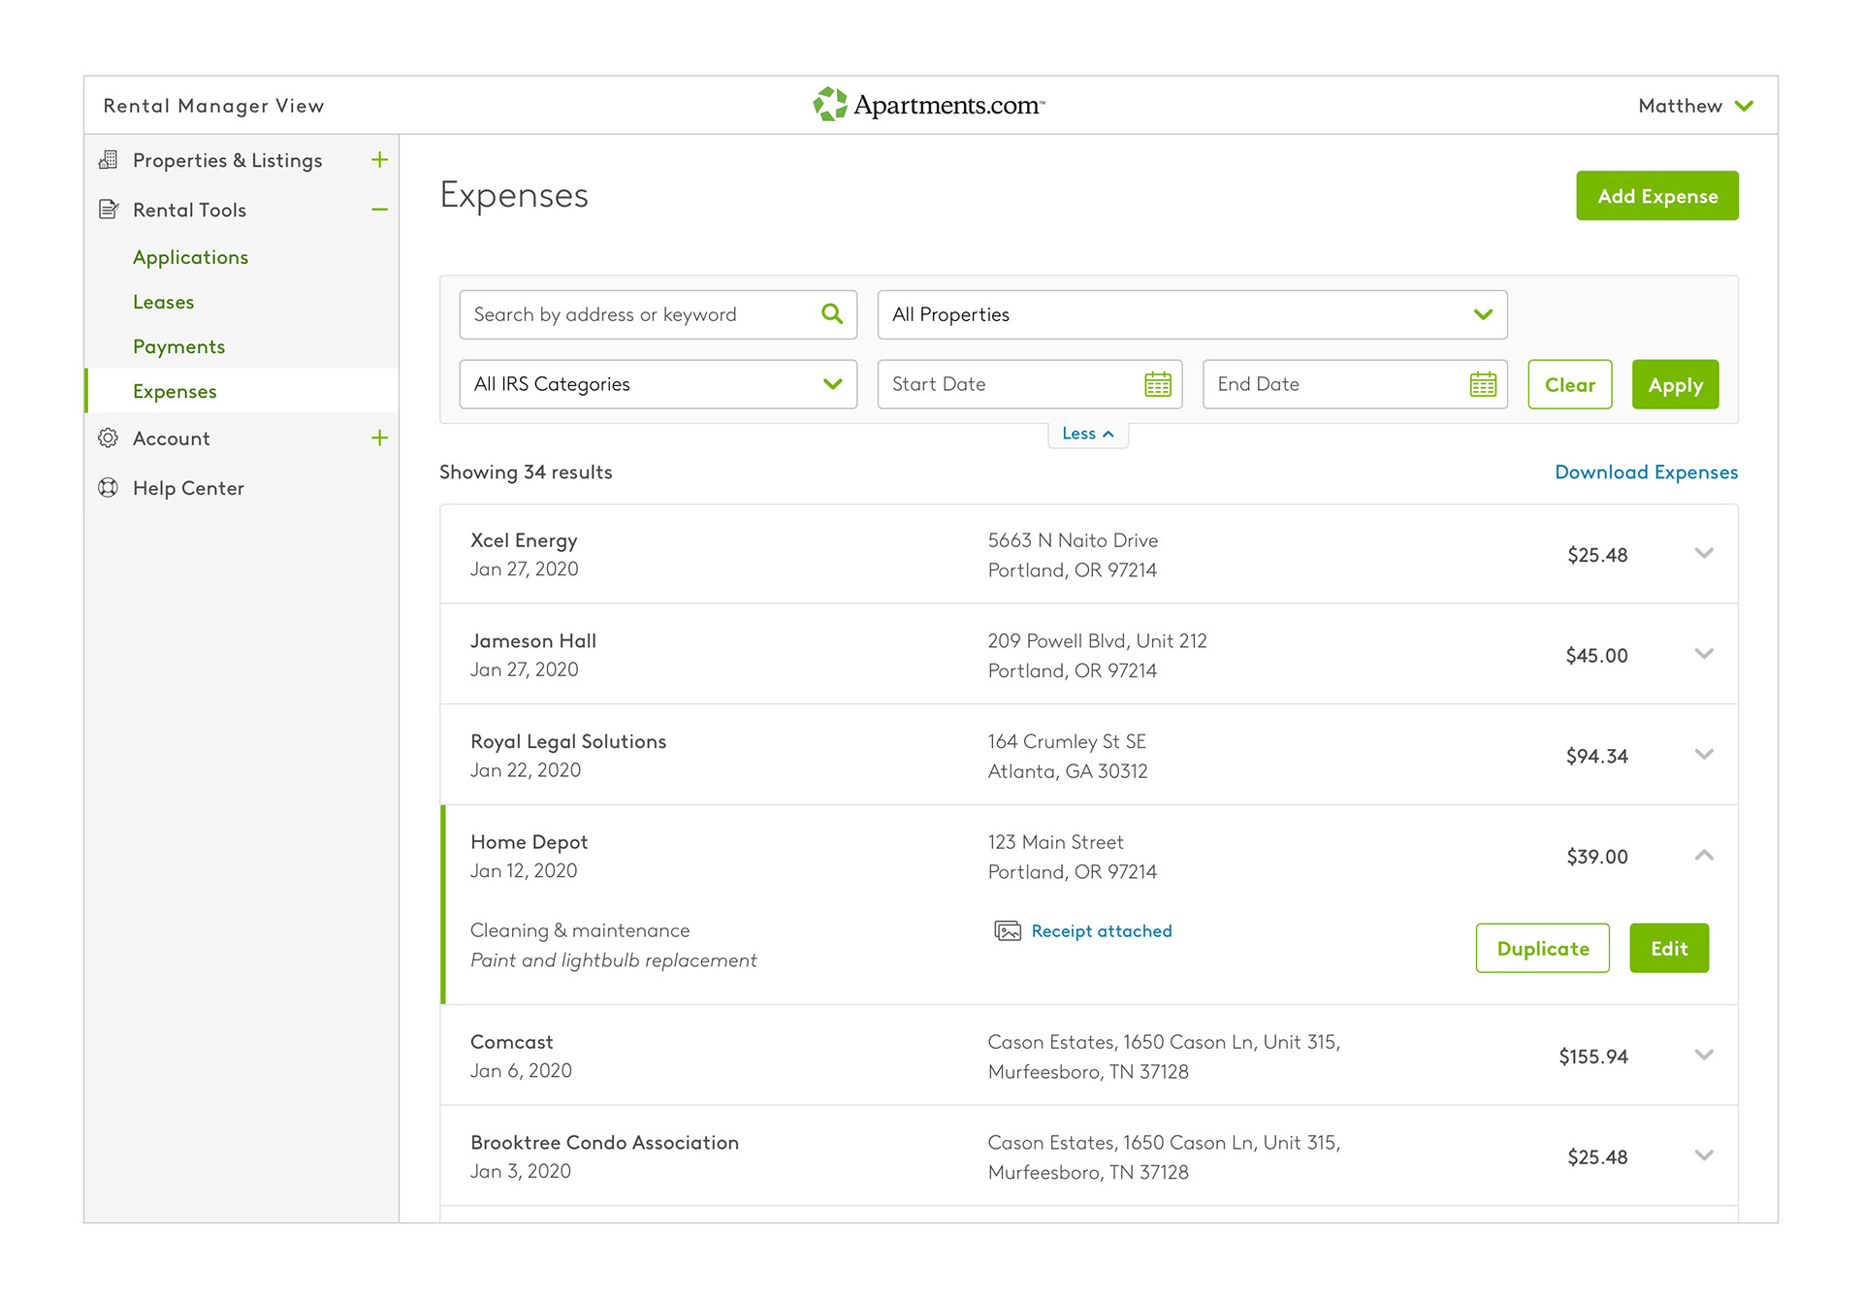Click the Account gear icon
The width and height of the screenshot is (1862, 1300).
click(109, 439)
